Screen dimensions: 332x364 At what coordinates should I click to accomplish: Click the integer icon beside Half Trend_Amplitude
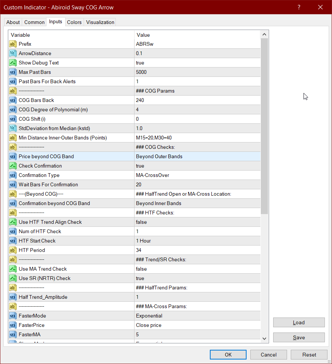tap(13, 297)
